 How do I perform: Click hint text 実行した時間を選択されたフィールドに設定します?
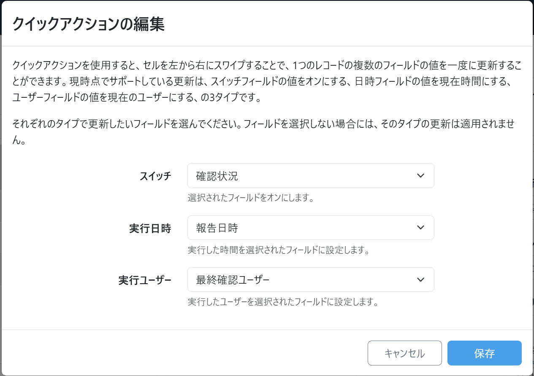pos(279,250)
